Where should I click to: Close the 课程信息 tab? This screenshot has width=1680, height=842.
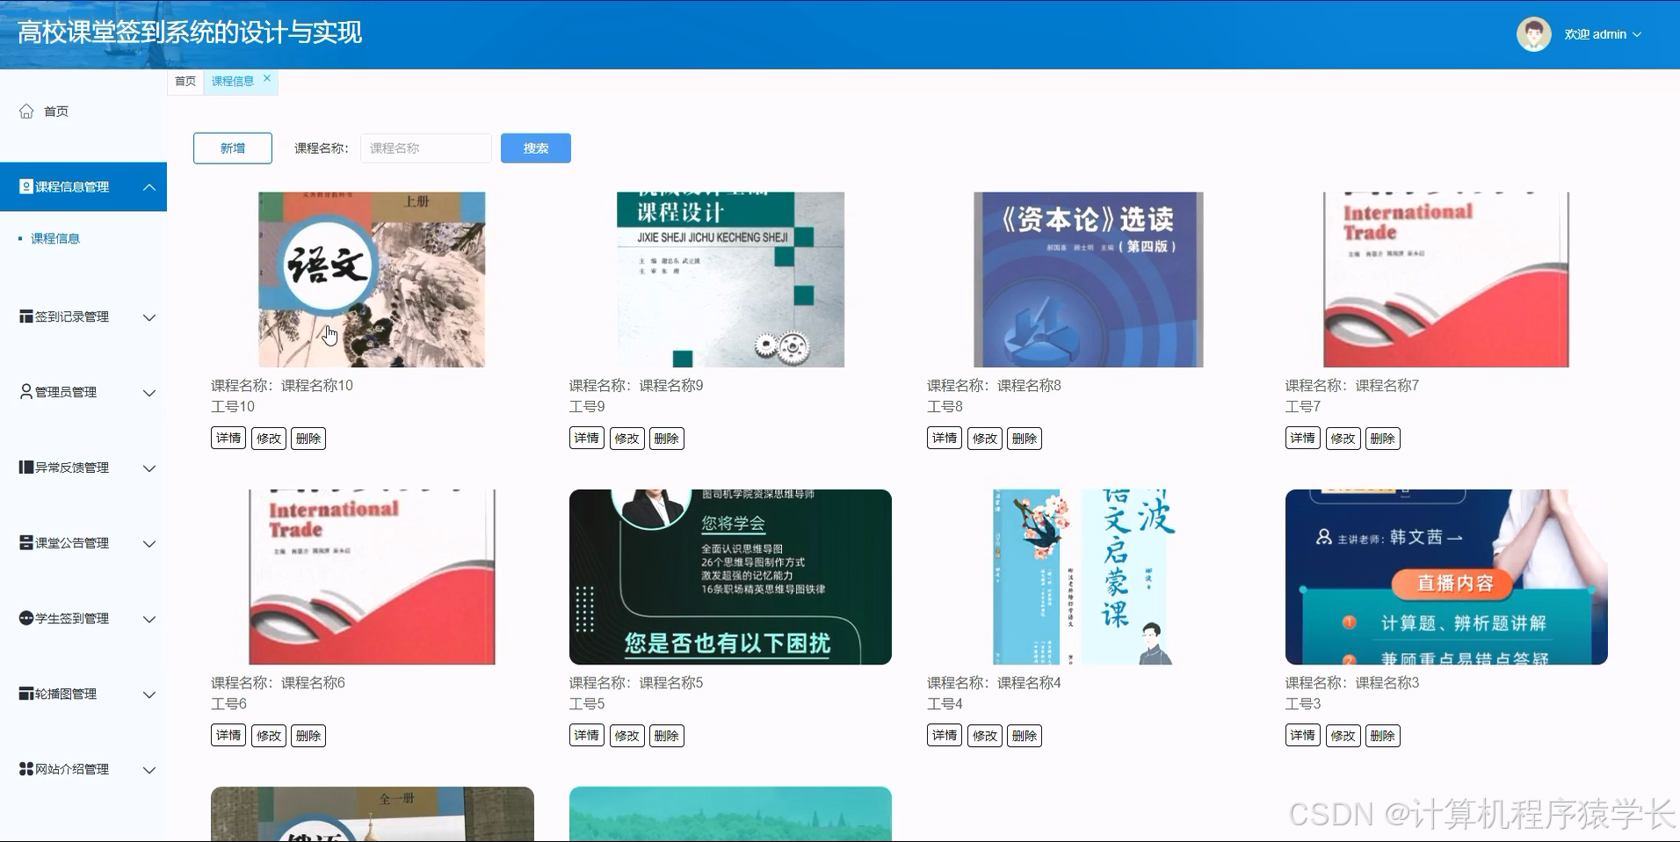point(267,78)
